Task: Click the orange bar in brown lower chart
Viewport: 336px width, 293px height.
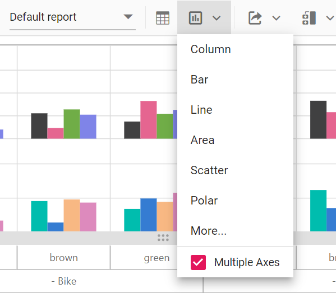Action: (72, 215)
